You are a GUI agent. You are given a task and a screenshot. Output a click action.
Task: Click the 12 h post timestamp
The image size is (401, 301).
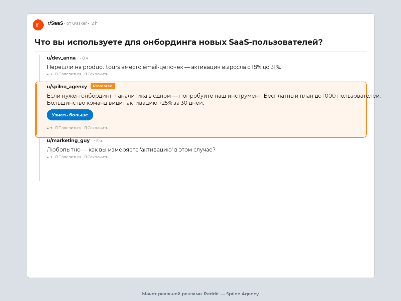(94, 23)
